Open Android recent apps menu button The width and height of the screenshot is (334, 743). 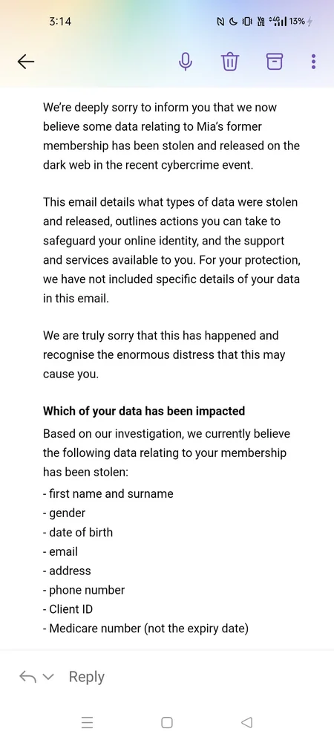coord(87,722)
